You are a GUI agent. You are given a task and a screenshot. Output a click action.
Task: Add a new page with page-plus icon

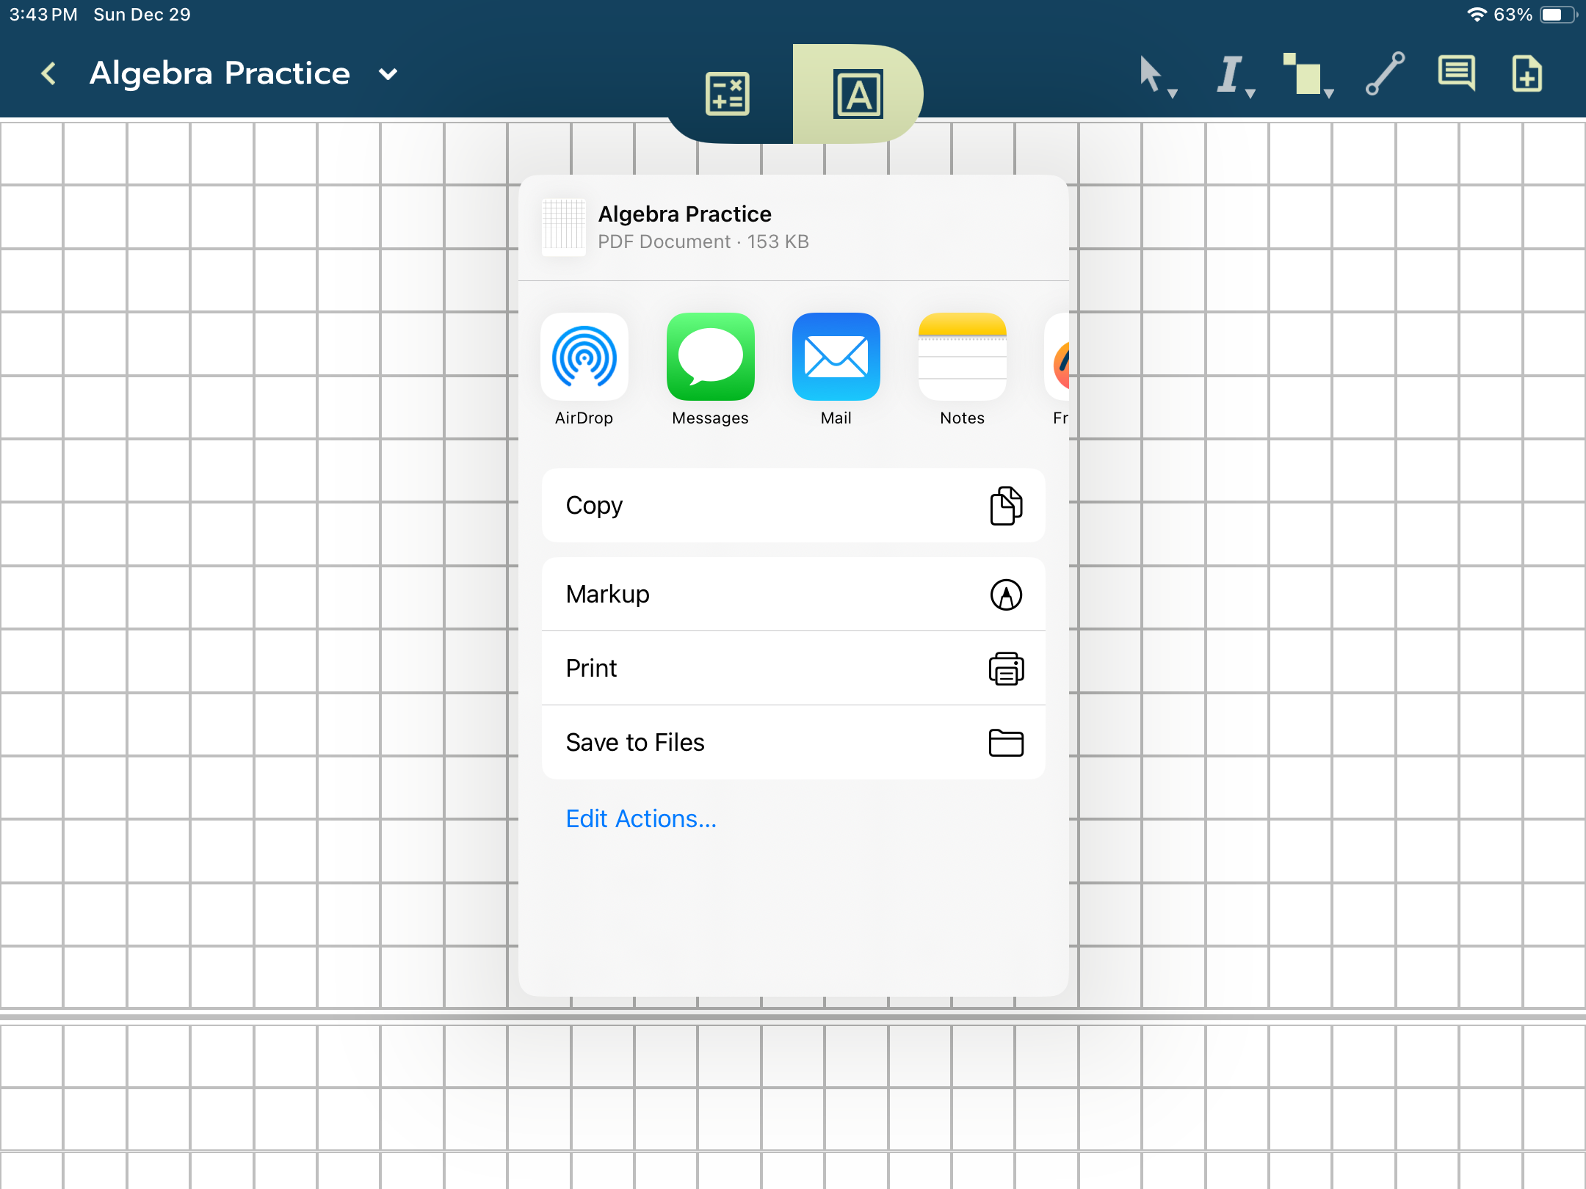pos(1527,73)
